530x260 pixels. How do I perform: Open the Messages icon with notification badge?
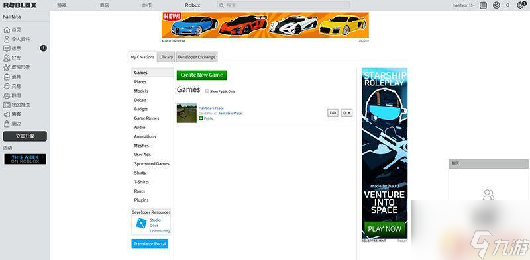(7, 48)
